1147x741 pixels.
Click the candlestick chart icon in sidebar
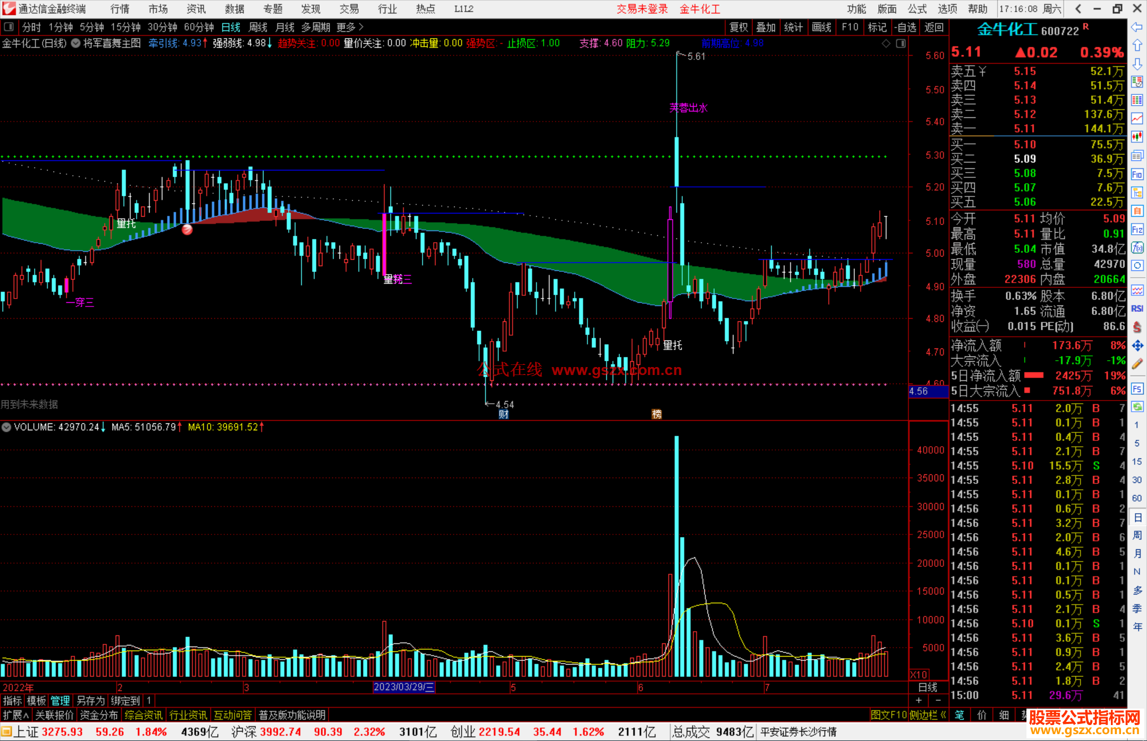[x=1137, y=137]
